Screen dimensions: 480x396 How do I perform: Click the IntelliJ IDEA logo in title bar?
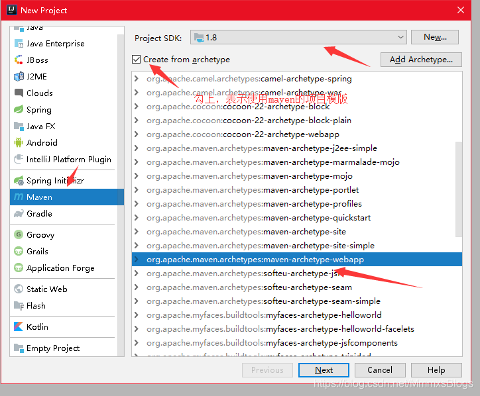coord(12,10)
